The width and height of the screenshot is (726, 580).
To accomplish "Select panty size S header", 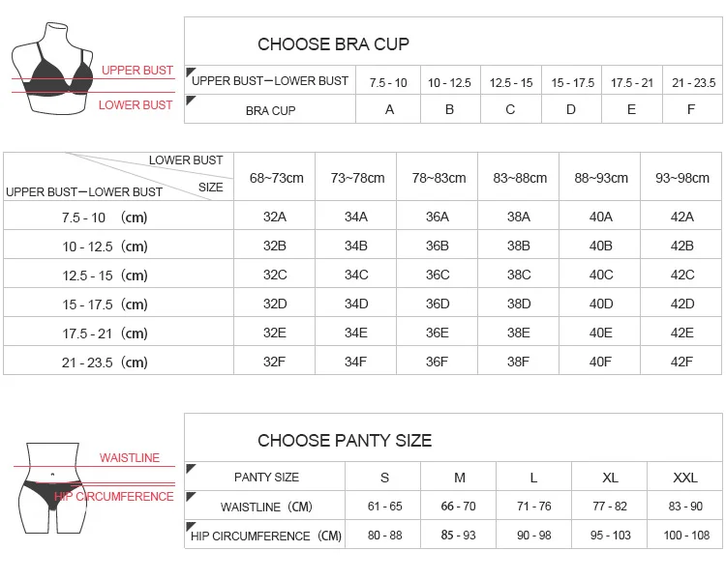I will pyautogui.click(x=384, y=478).
